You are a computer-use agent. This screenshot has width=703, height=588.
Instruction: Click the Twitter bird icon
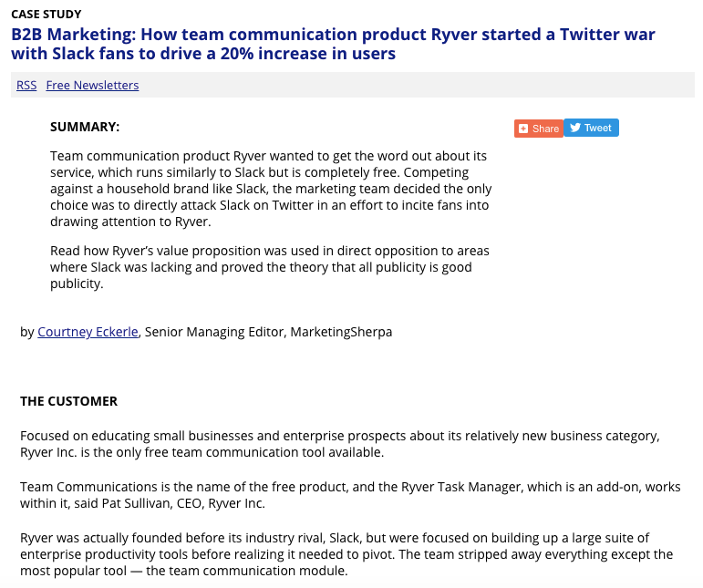(x=575, y=128)
